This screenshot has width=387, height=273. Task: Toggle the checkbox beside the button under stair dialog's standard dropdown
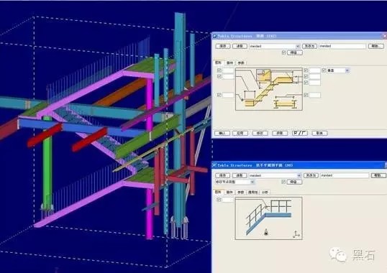pyautogui.click(x=283, y=52)
